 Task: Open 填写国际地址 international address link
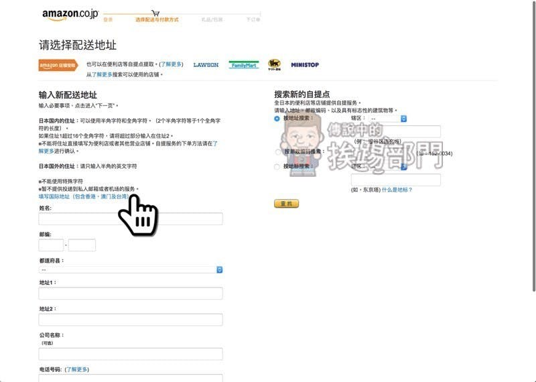[x=83, y=196]
